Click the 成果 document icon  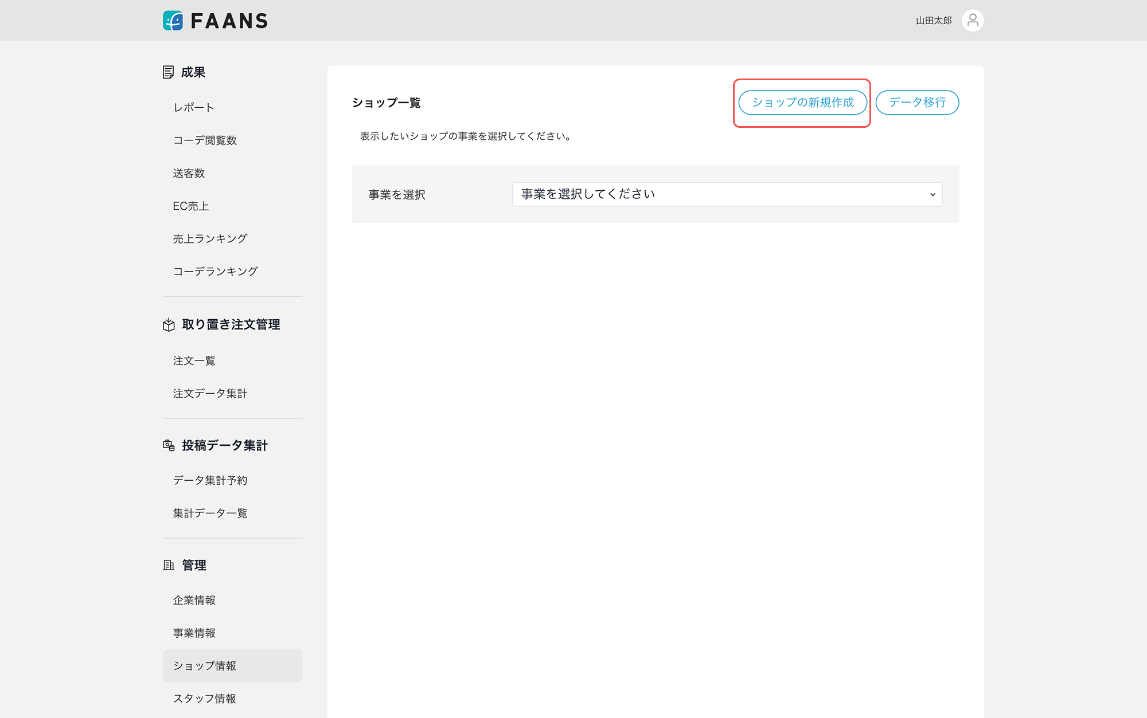pos(168,72)
